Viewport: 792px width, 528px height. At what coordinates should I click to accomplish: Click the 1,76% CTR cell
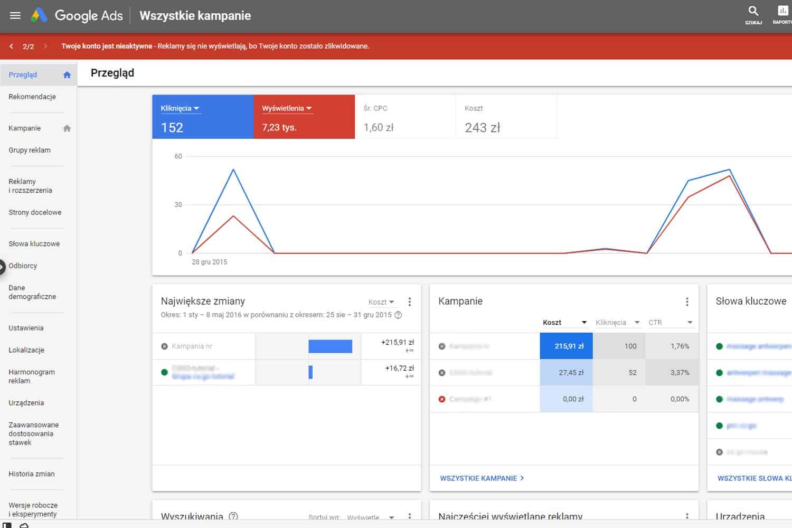[672, 346]
